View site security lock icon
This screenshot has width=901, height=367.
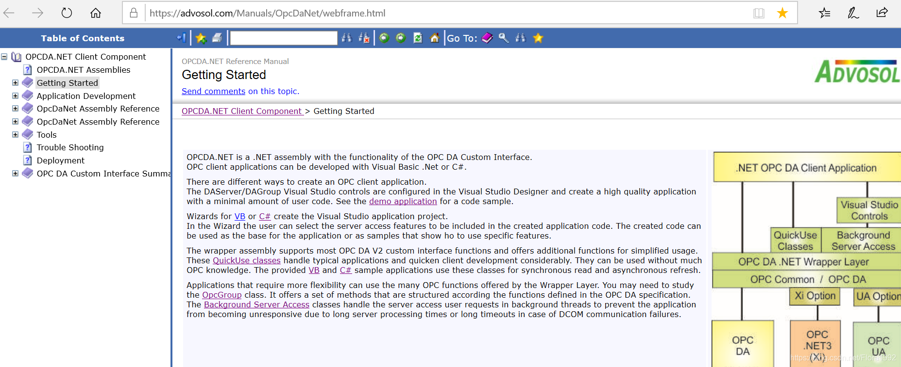(134, 13)
